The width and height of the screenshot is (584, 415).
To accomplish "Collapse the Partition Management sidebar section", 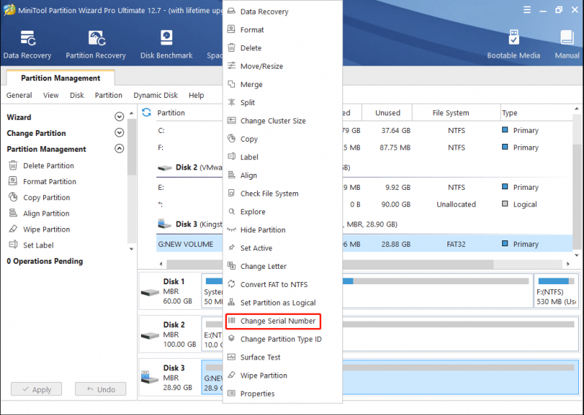I will [119, 149].
